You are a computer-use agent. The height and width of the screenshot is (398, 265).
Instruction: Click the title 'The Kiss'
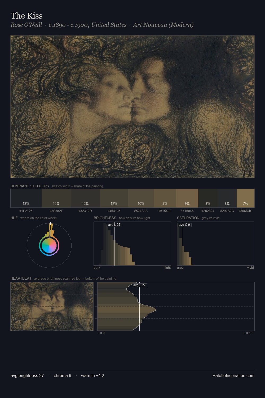coord(26,16)
